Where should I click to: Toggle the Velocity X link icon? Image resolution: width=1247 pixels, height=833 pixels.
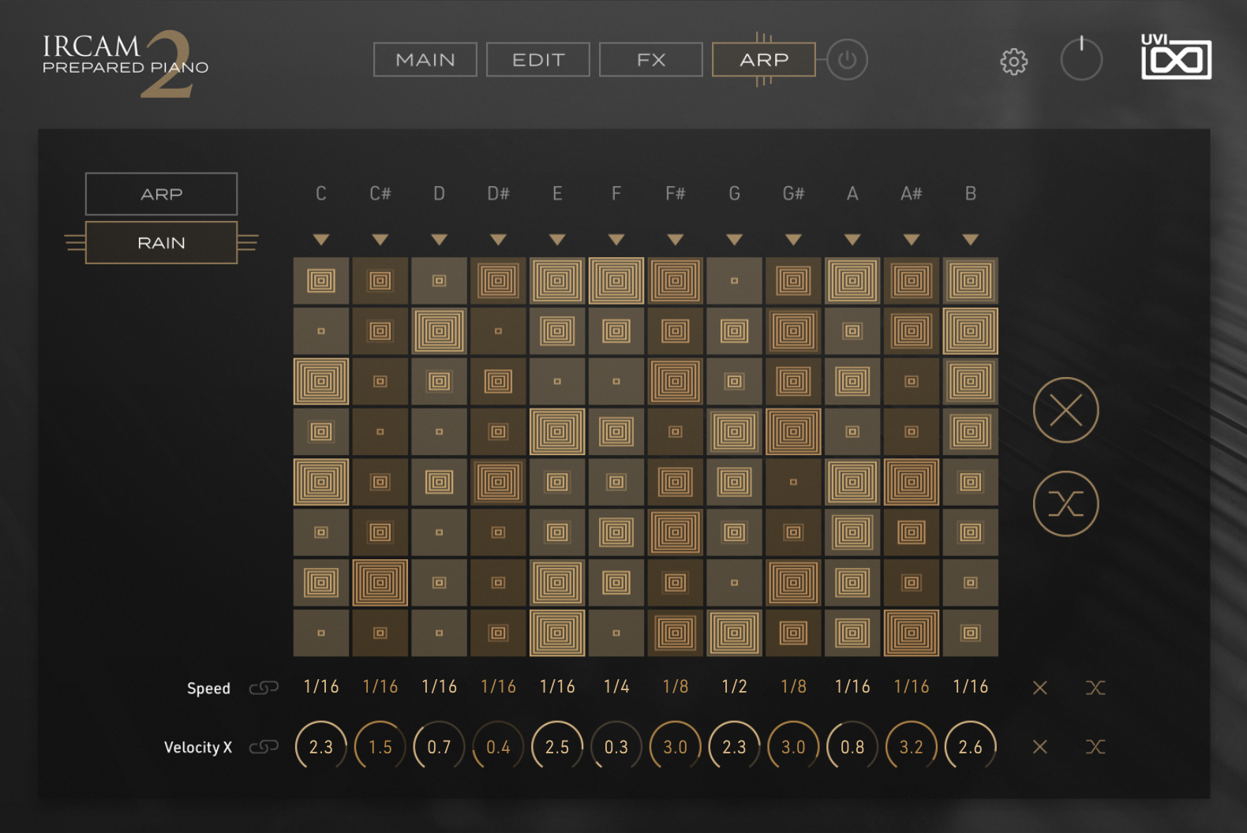click(x=264, y=746)
